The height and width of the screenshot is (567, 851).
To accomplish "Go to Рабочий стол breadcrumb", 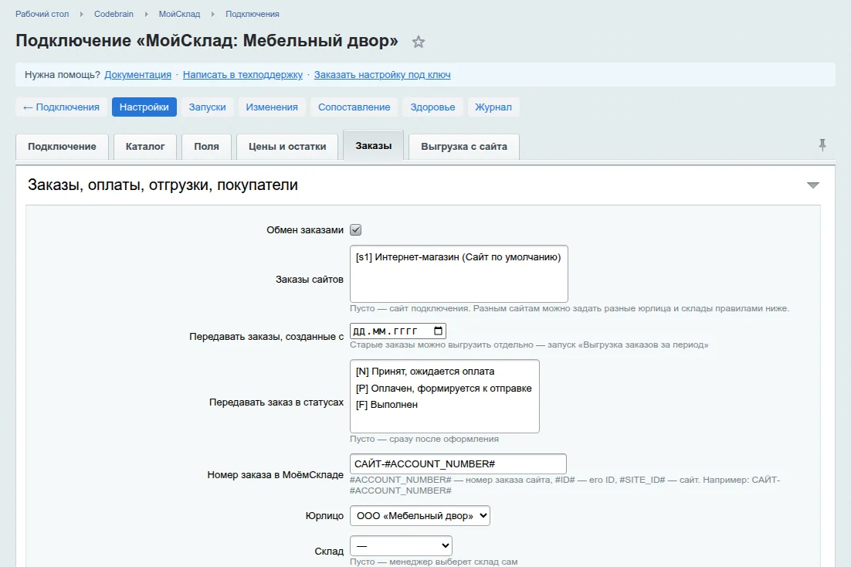I will coord(42,14).
